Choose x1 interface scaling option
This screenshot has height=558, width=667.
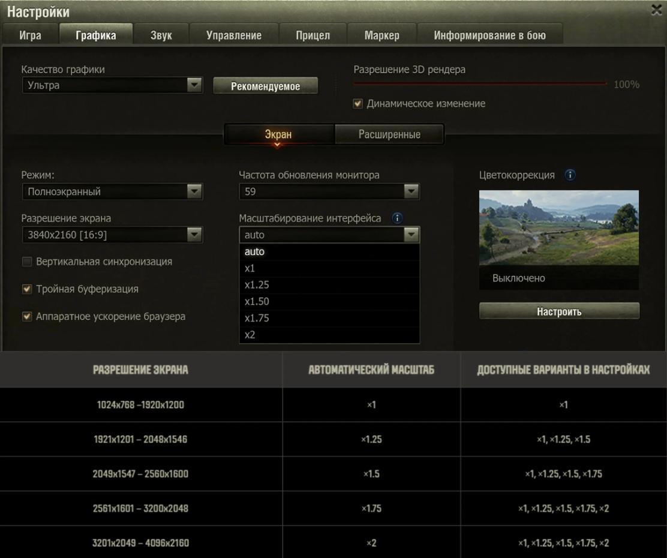329,268
